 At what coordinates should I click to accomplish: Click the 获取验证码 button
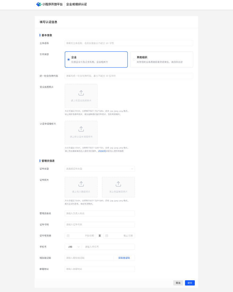pos(124,258)
